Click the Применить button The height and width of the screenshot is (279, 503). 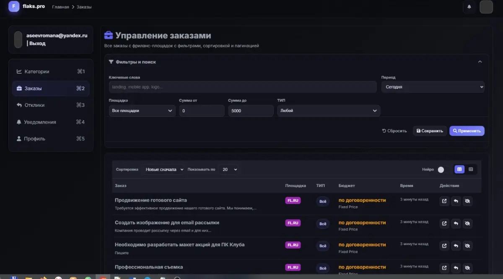pyautogui.click(x=467, y=131)
